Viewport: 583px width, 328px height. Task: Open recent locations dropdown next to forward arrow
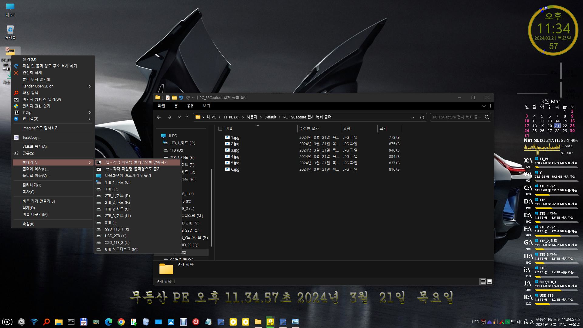click(179, 117)
